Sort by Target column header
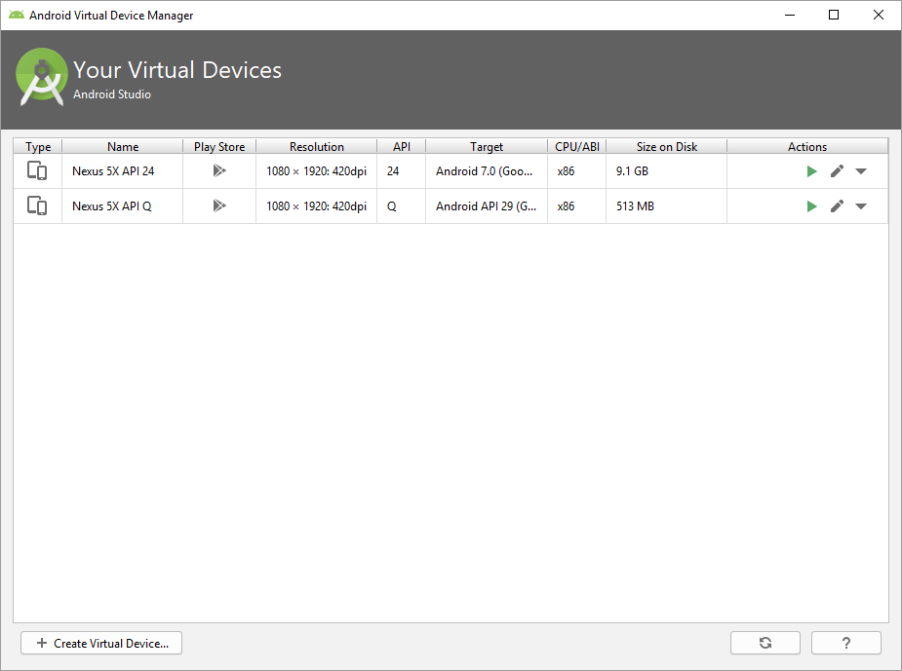 pos(487,146)
